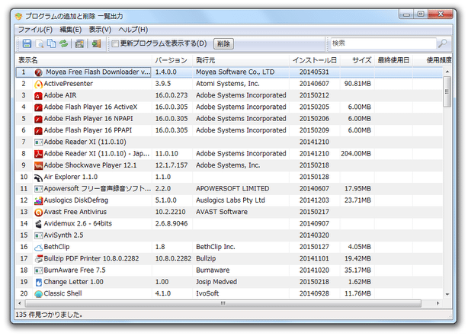This screenshot has width=468, height=336.
Task: Click the BurnAware Free generic program icon
Action: point(39,270)
